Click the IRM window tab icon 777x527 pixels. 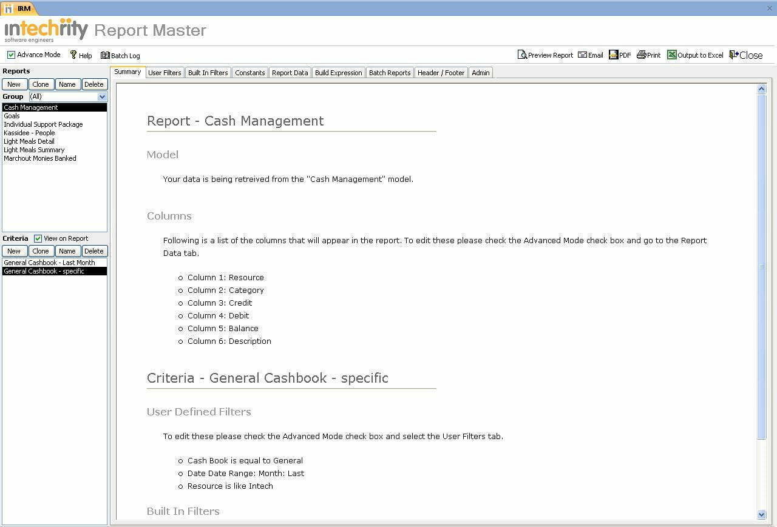(8, 8)
